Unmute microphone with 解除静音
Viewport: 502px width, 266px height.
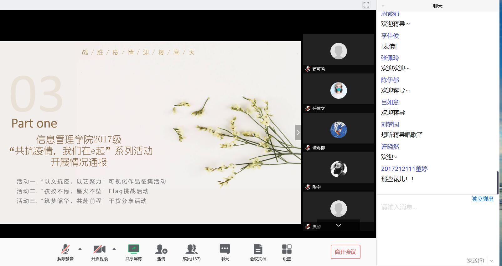click(65, 249)
